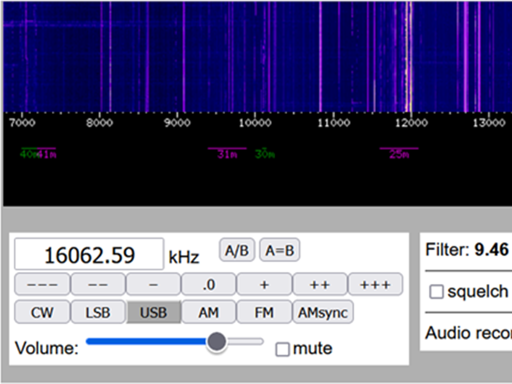Select USB mode

click(154, 312)
